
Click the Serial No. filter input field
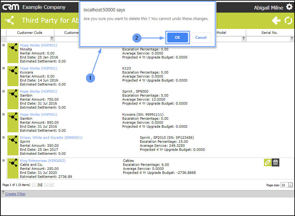[x=268, y=39]
